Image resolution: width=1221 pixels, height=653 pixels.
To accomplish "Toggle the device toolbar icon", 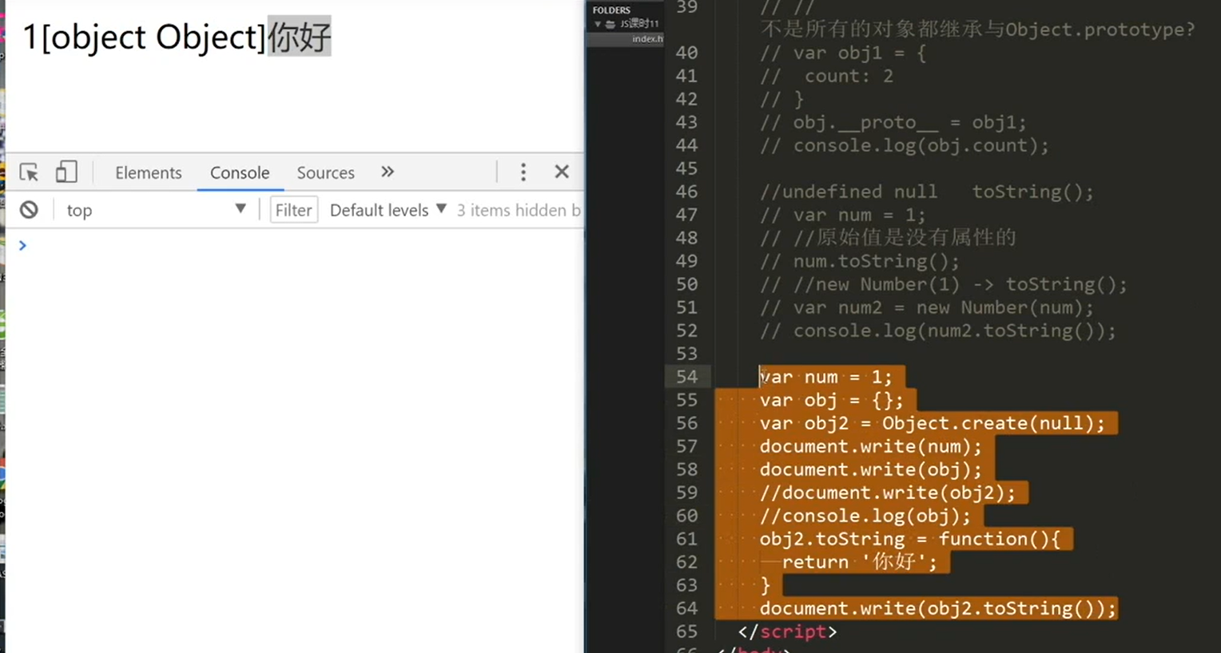I will coord(66,172).
